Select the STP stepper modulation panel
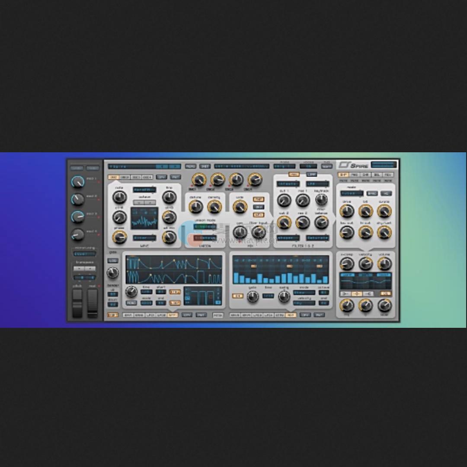The width and height of the screenshot is (467, 467). pyautogui.click(x=173, y=315)
